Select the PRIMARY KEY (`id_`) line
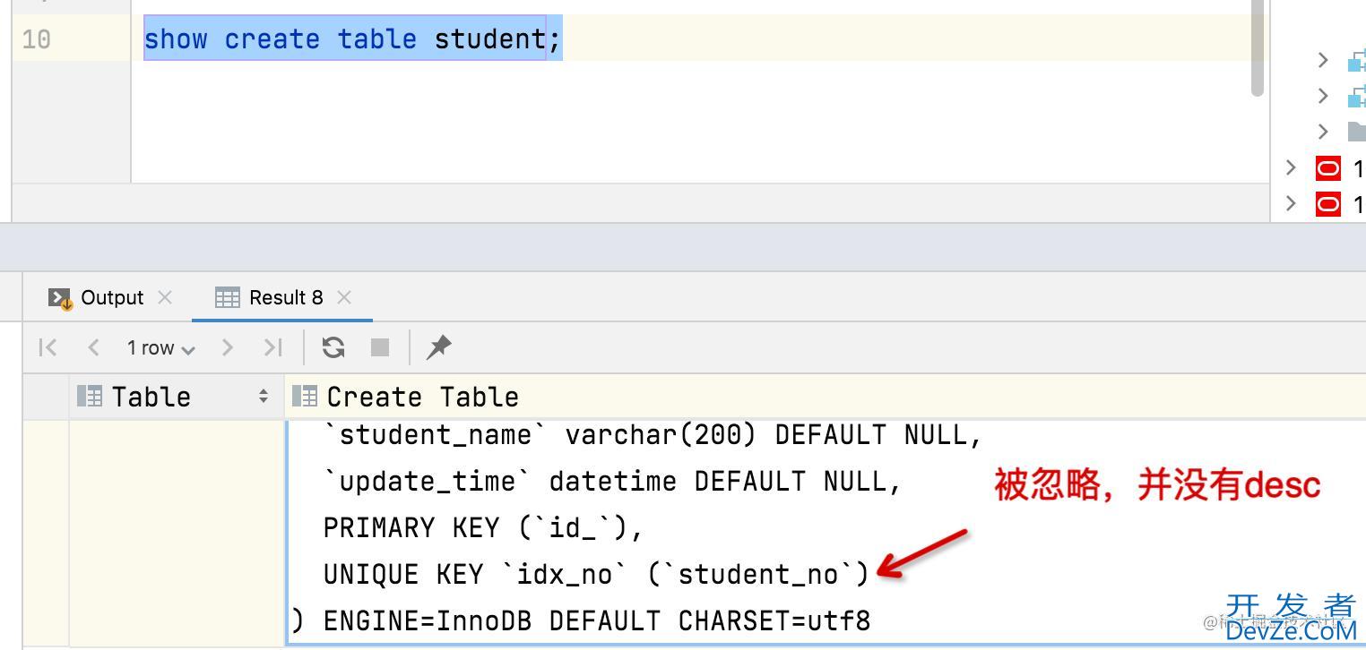 (484, 528)
